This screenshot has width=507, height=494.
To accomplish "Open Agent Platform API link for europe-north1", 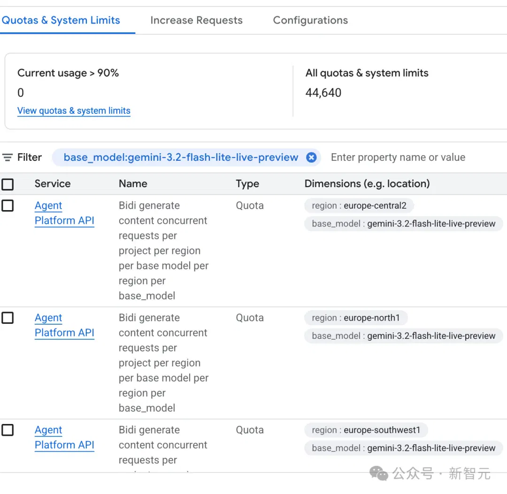I will tap(64, 325).
